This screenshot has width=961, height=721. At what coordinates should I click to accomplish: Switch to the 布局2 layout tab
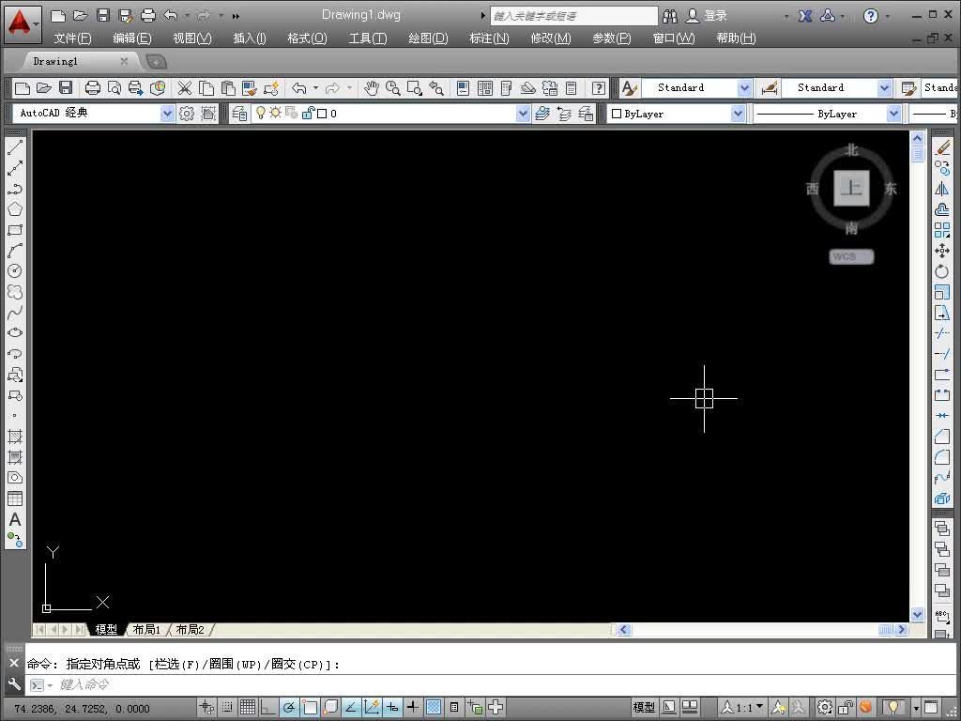(190, 630)
